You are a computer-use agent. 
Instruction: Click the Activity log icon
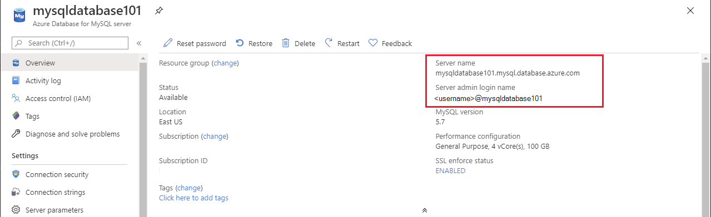[16, 80]
